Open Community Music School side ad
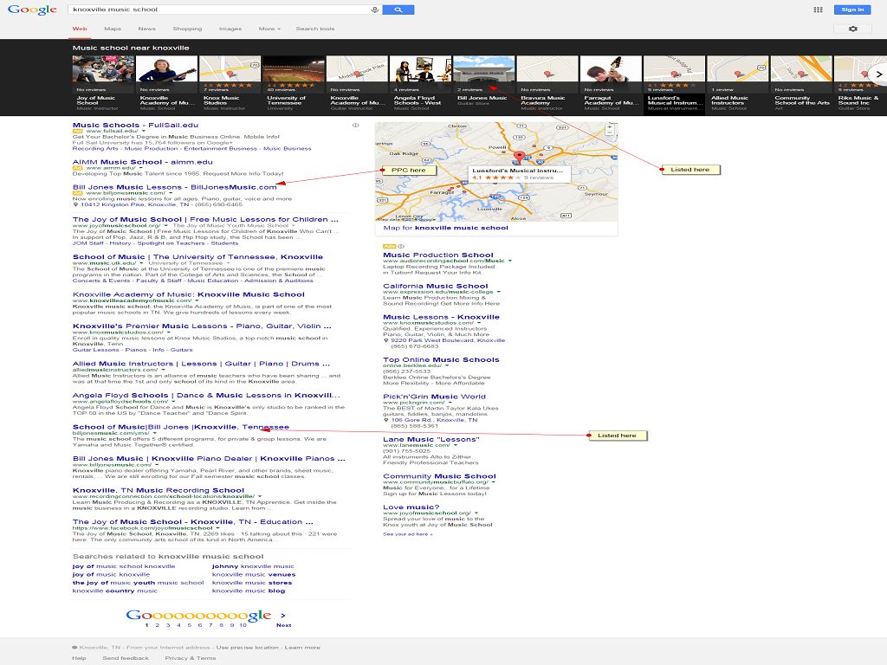The image size is (887, 665). click(x=439, y=476)
